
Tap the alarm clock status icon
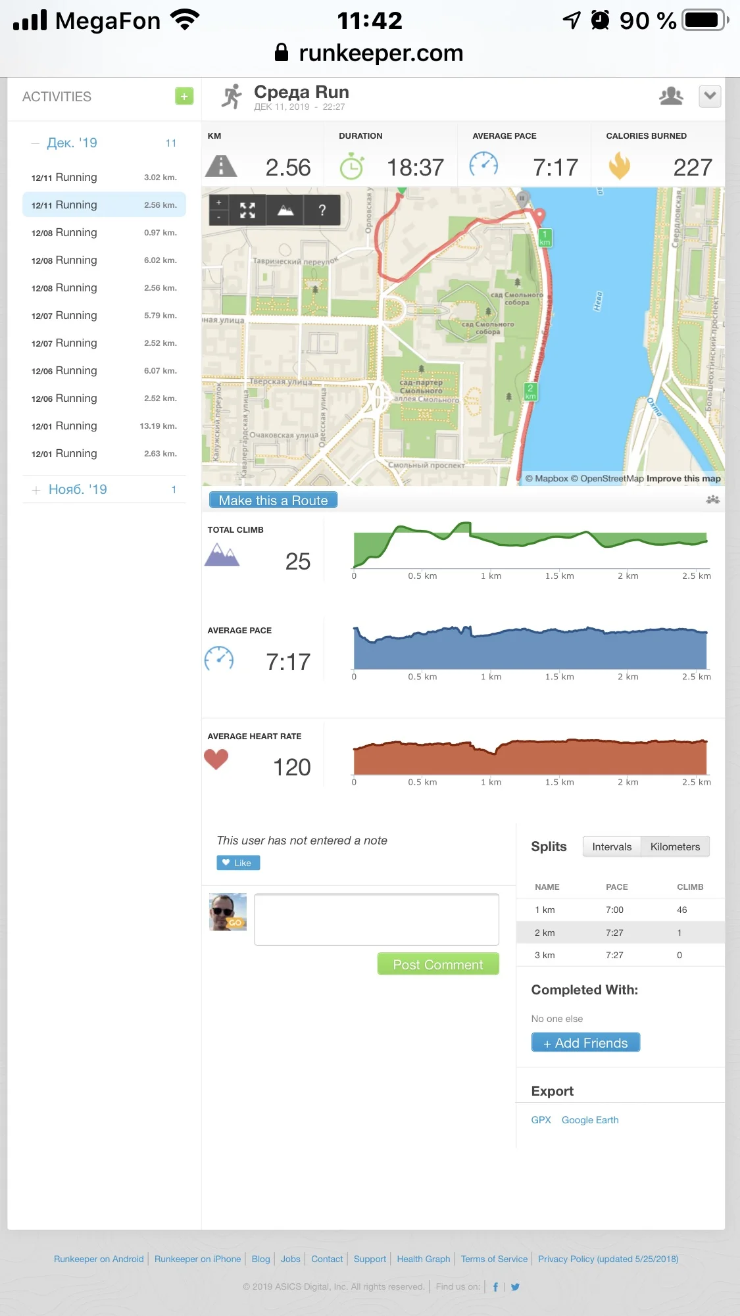click(x=600, y=20)
